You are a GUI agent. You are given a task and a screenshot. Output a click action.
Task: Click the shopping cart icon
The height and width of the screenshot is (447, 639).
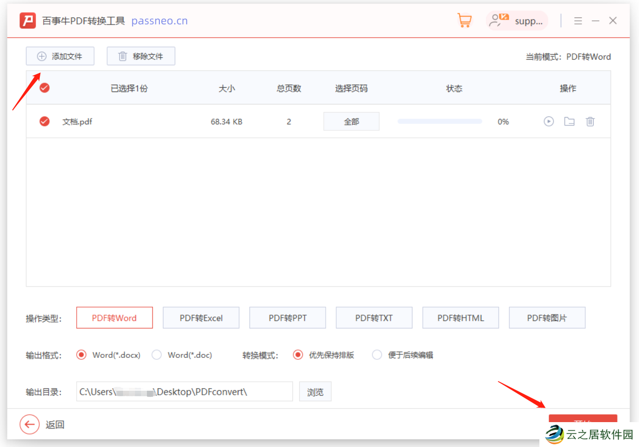pyautogui.click(x=464, y=20)
